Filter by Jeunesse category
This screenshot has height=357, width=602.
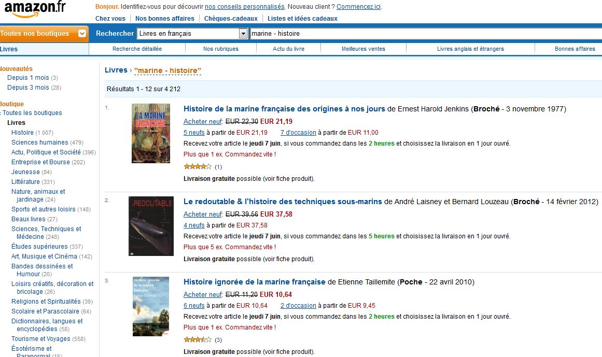point(25,172)
